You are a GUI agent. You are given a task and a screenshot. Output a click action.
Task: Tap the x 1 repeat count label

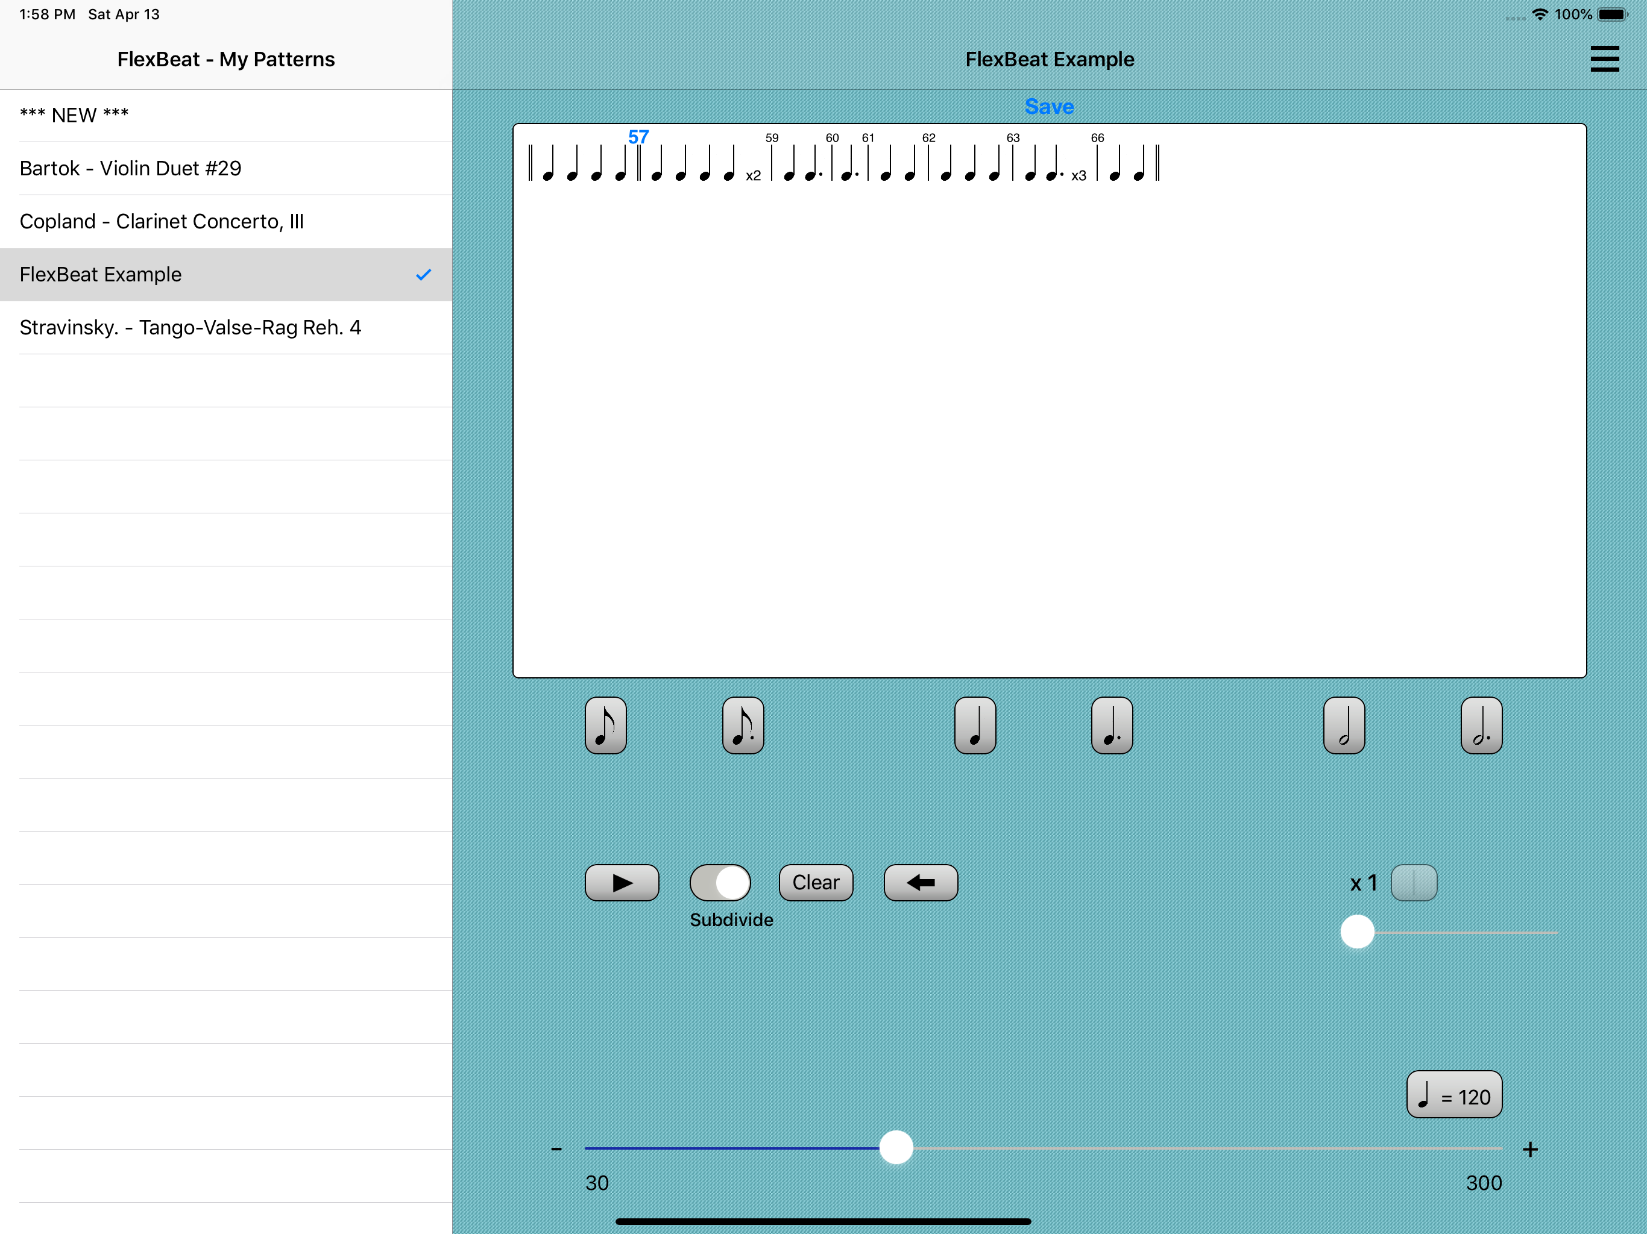pos(1364,883)
